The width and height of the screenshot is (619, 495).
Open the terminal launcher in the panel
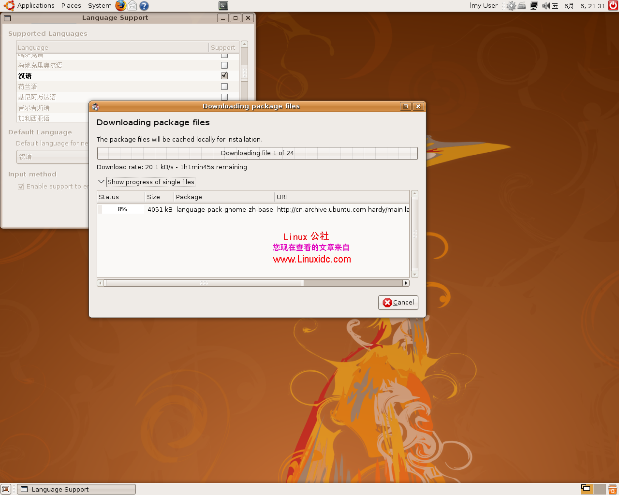tap(223, 6)
